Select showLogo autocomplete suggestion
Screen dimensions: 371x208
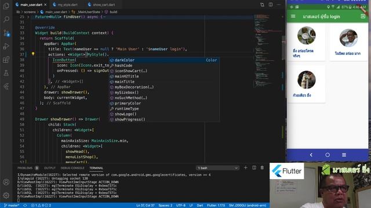[164, 114]
